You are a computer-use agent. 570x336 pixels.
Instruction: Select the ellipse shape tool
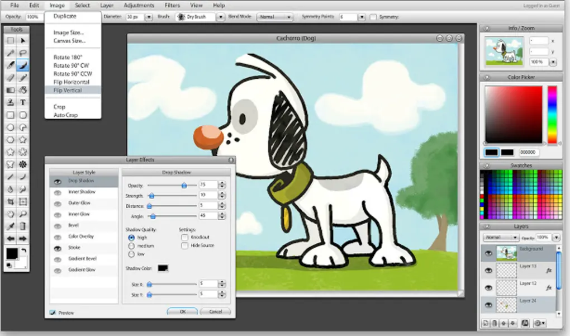point(11,127)
